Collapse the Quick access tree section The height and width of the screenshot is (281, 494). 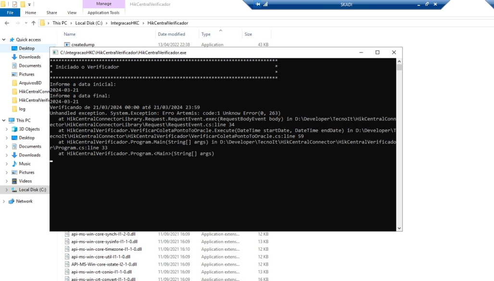click(4, 39)
